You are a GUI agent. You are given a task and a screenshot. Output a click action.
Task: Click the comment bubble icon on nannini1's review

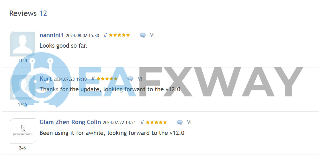click(143, 35)
